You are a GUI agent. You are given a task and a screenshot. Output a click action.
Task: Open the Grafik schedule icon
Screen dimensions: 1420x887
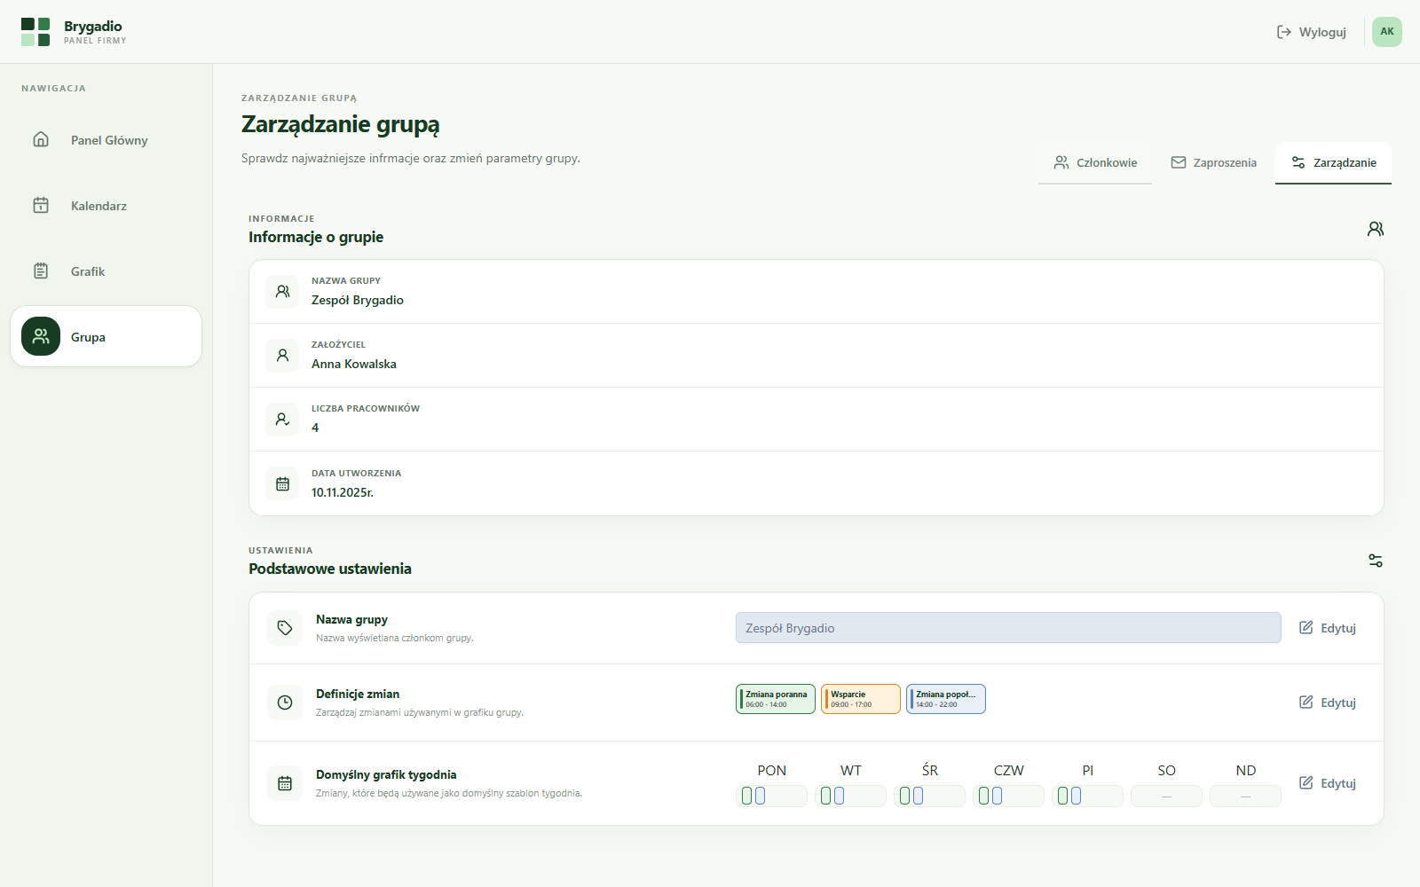tap(41, 271)
